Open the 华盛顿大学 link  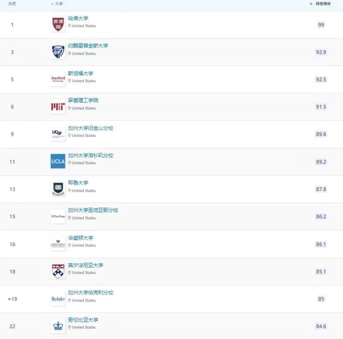point(81,238)
